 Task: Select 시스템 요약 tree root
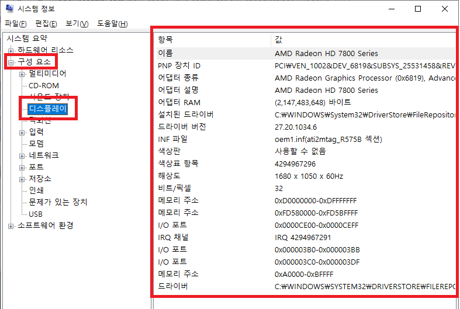(27, 39)
